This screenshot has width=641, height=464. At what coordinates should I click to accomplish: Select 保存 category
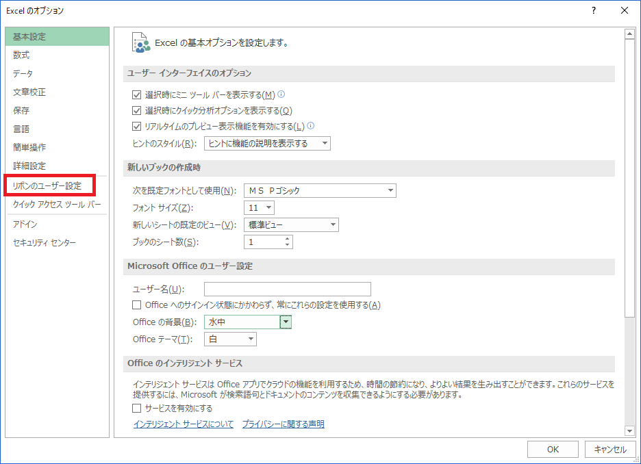58,111
